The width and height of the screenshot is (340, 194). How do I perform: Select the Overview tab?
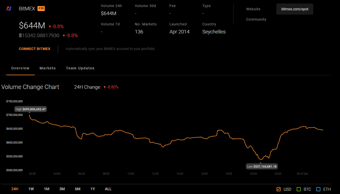point(20,68)
